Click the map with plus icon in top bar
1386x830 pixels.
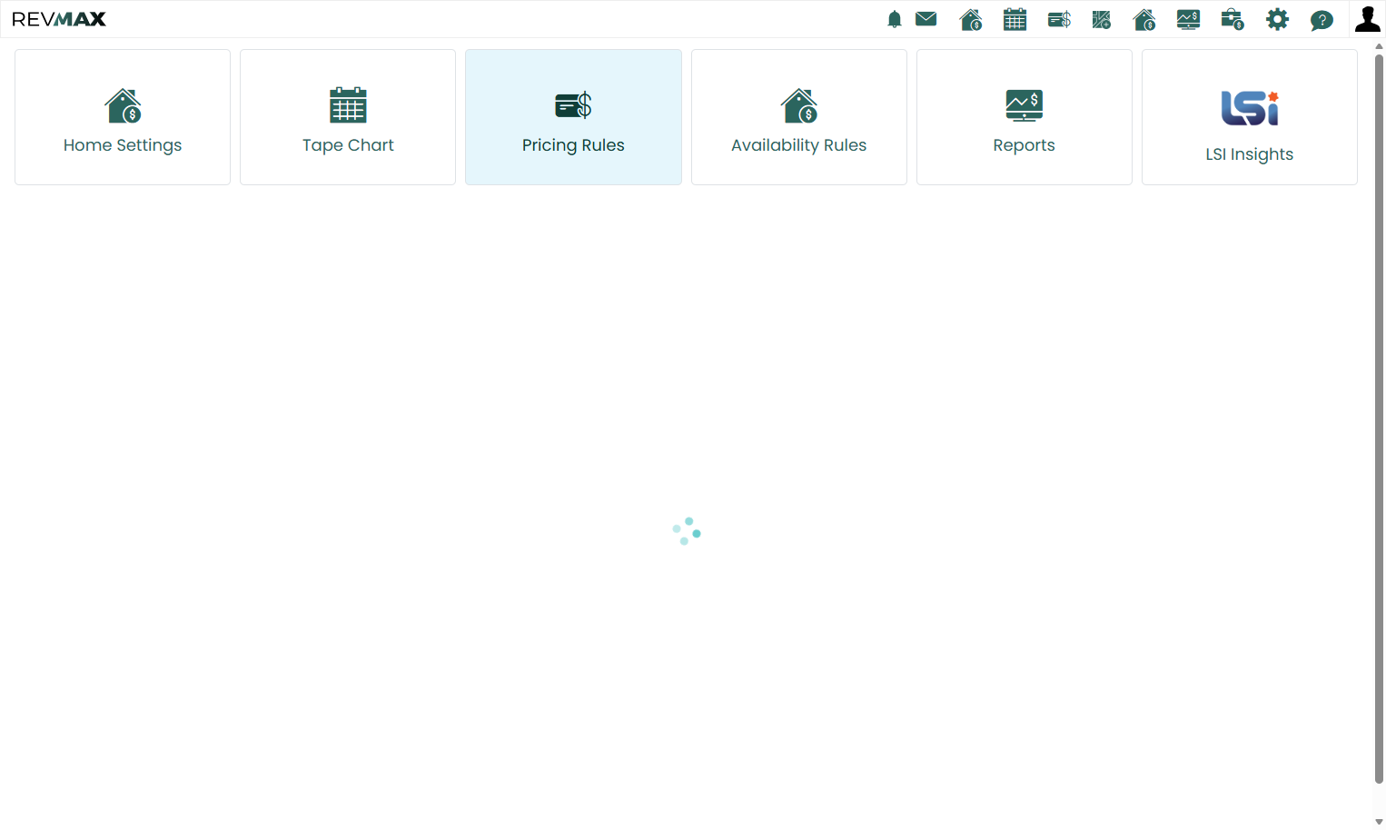pyautogui.click(x=1102, y=19)
